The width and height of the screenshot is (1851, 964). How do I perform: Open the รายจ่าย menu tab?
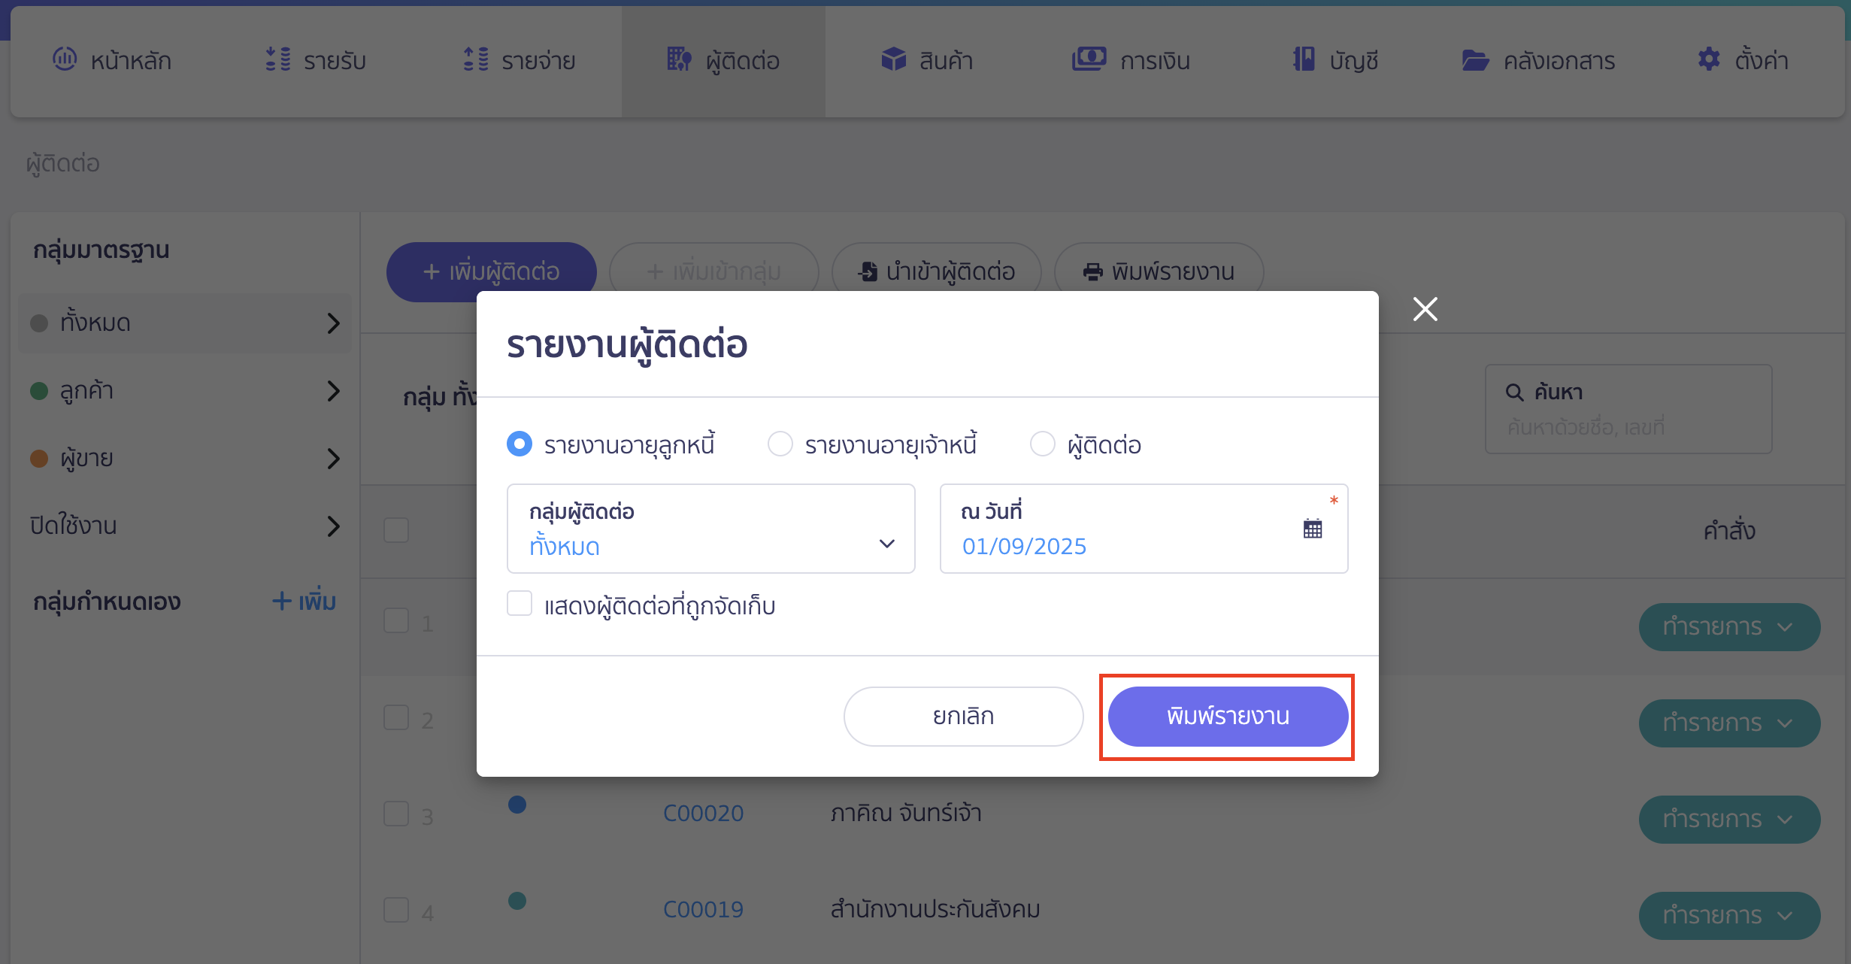(x=520, y=60)
